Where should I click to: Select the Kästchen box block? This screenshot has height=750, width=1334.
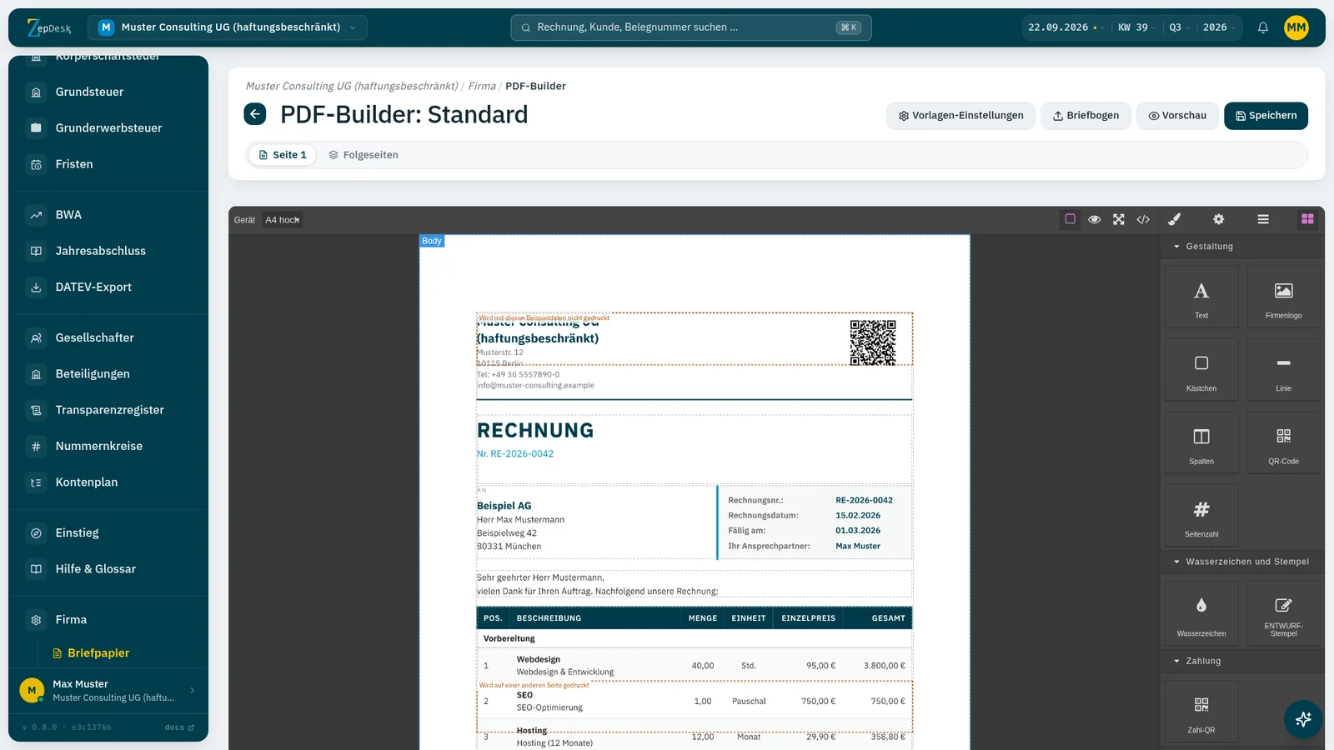1201,369
